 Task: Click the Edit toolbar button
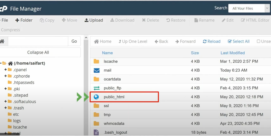pos(228,20)
